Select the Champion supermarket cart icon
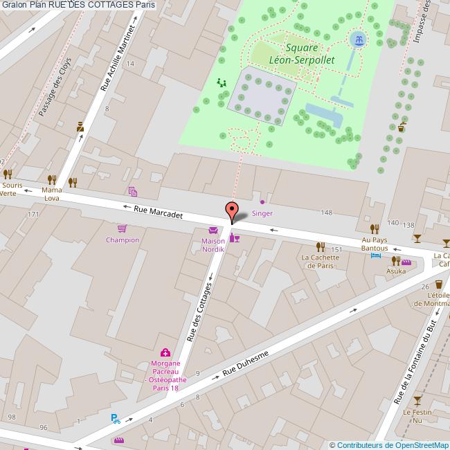 click(122, 228)
